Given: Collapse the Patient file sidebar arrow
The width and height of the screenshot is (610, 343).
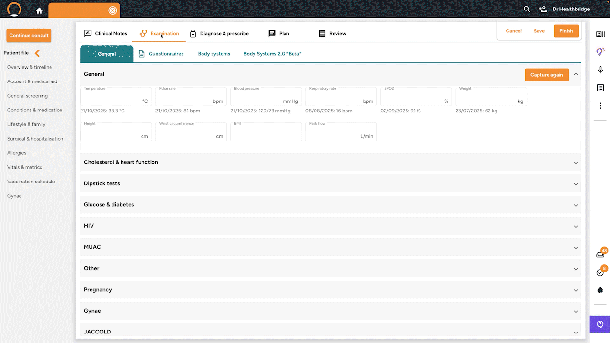Looking at the screenshot, I should click(x=37, y=53).
